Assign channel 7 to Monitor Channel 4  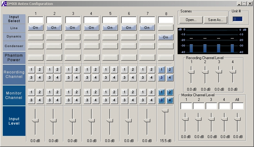coord(151,100)
